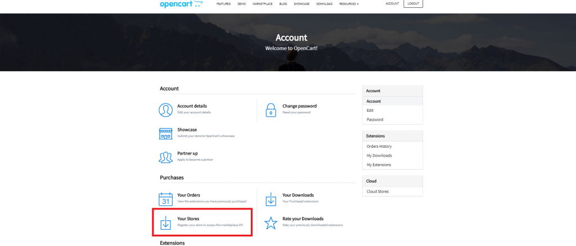Image resolution: width=576 pixels, height=246 pixels.
Task: Open the Partner up link
Action: 187,153
